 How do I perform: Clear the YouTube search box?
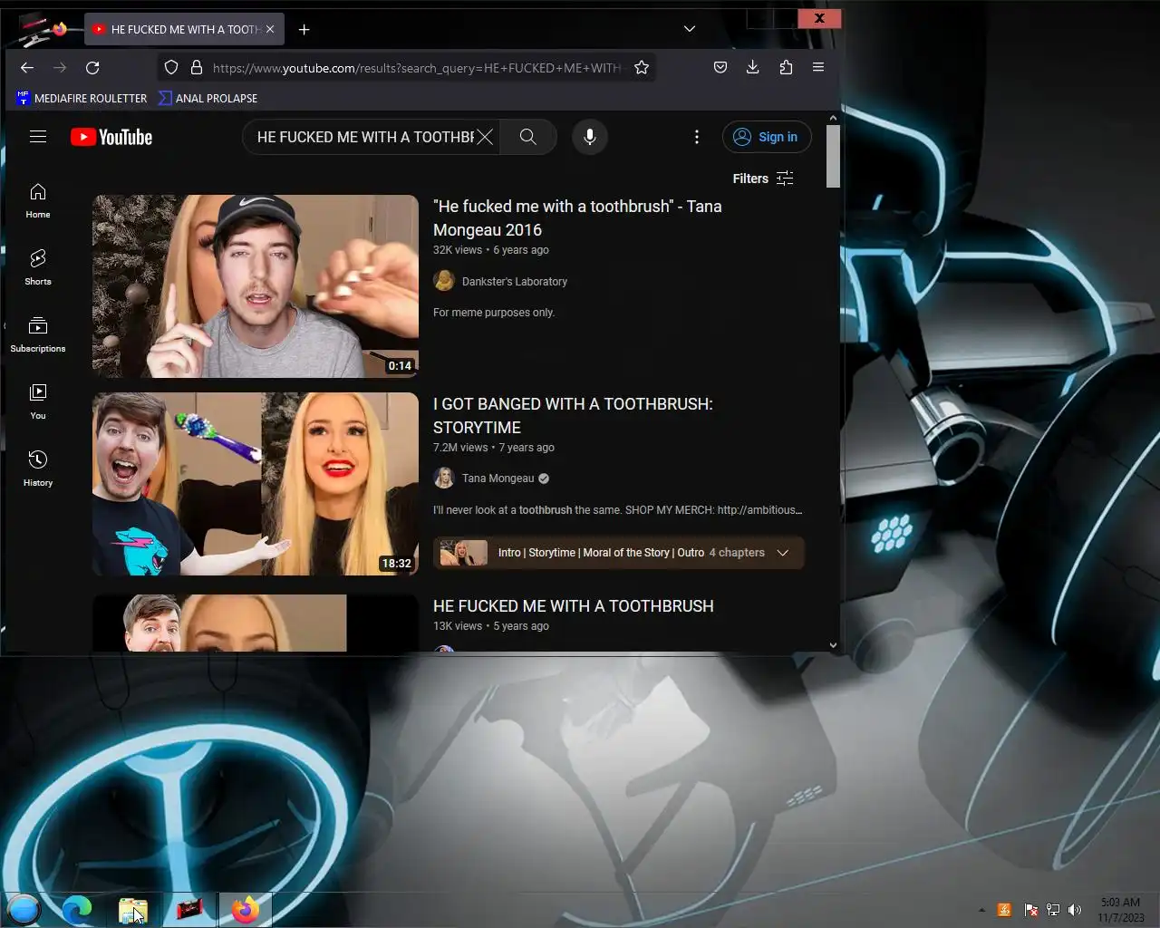tap(486, 137)
